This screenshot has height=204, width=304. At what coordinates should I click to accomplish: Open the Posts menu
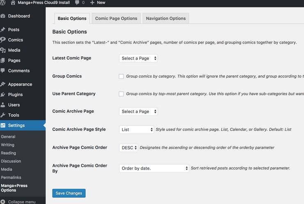point(23,30)
